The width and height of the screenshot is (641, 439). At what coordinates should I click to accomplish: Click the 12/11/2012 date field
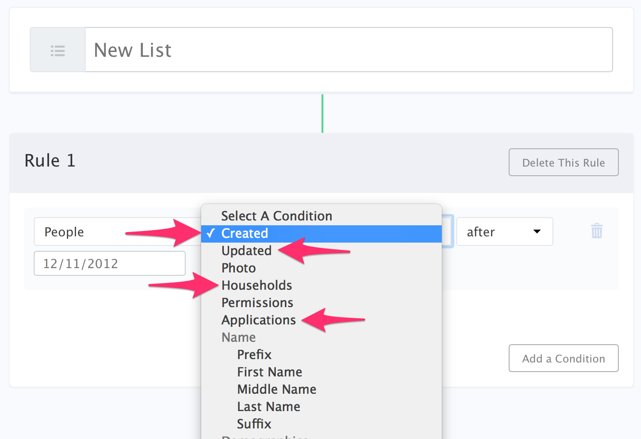pyautogui.click(x=109, y=264)
